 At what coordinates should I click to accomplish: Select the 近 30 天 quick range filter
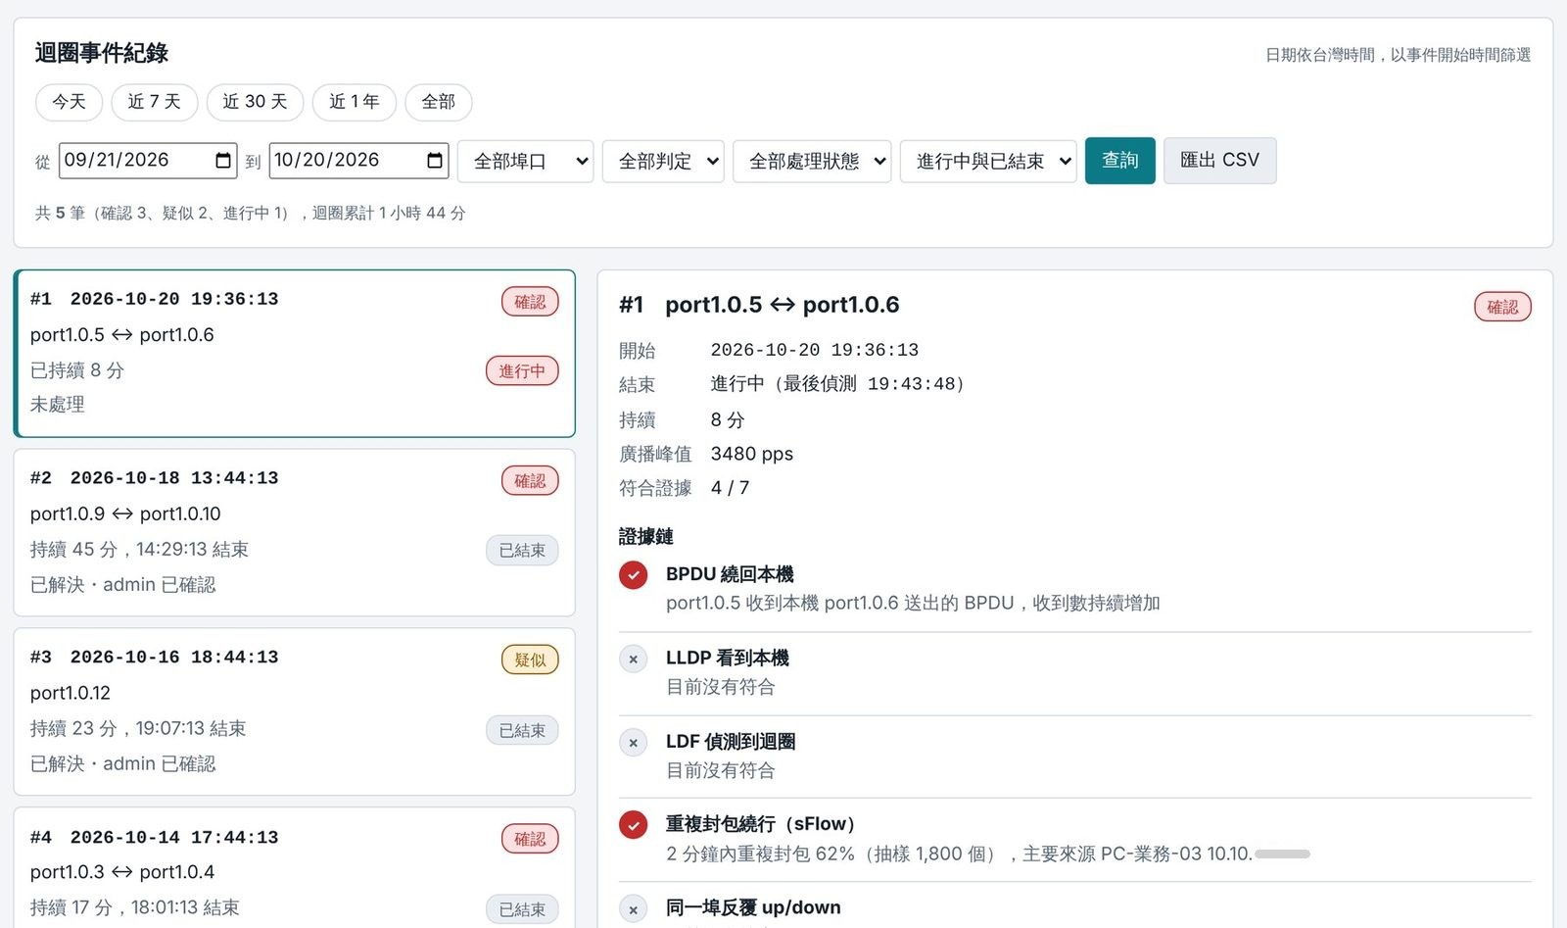(255, 102)
